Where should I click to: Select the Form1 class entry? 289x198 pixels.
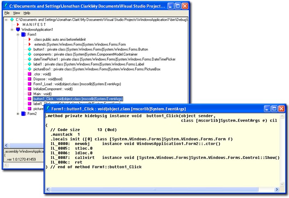point(32,35)
